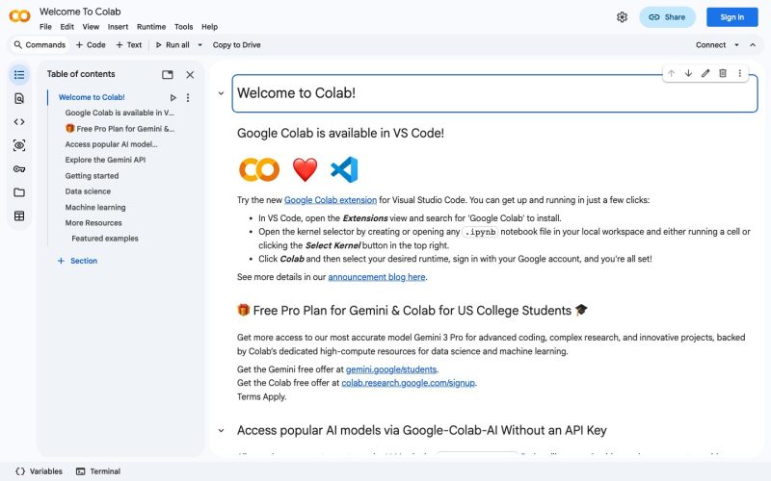Open the Data explorer eye icon
The height and width of the screenshot is (481, 771).
tap(19, 145)
